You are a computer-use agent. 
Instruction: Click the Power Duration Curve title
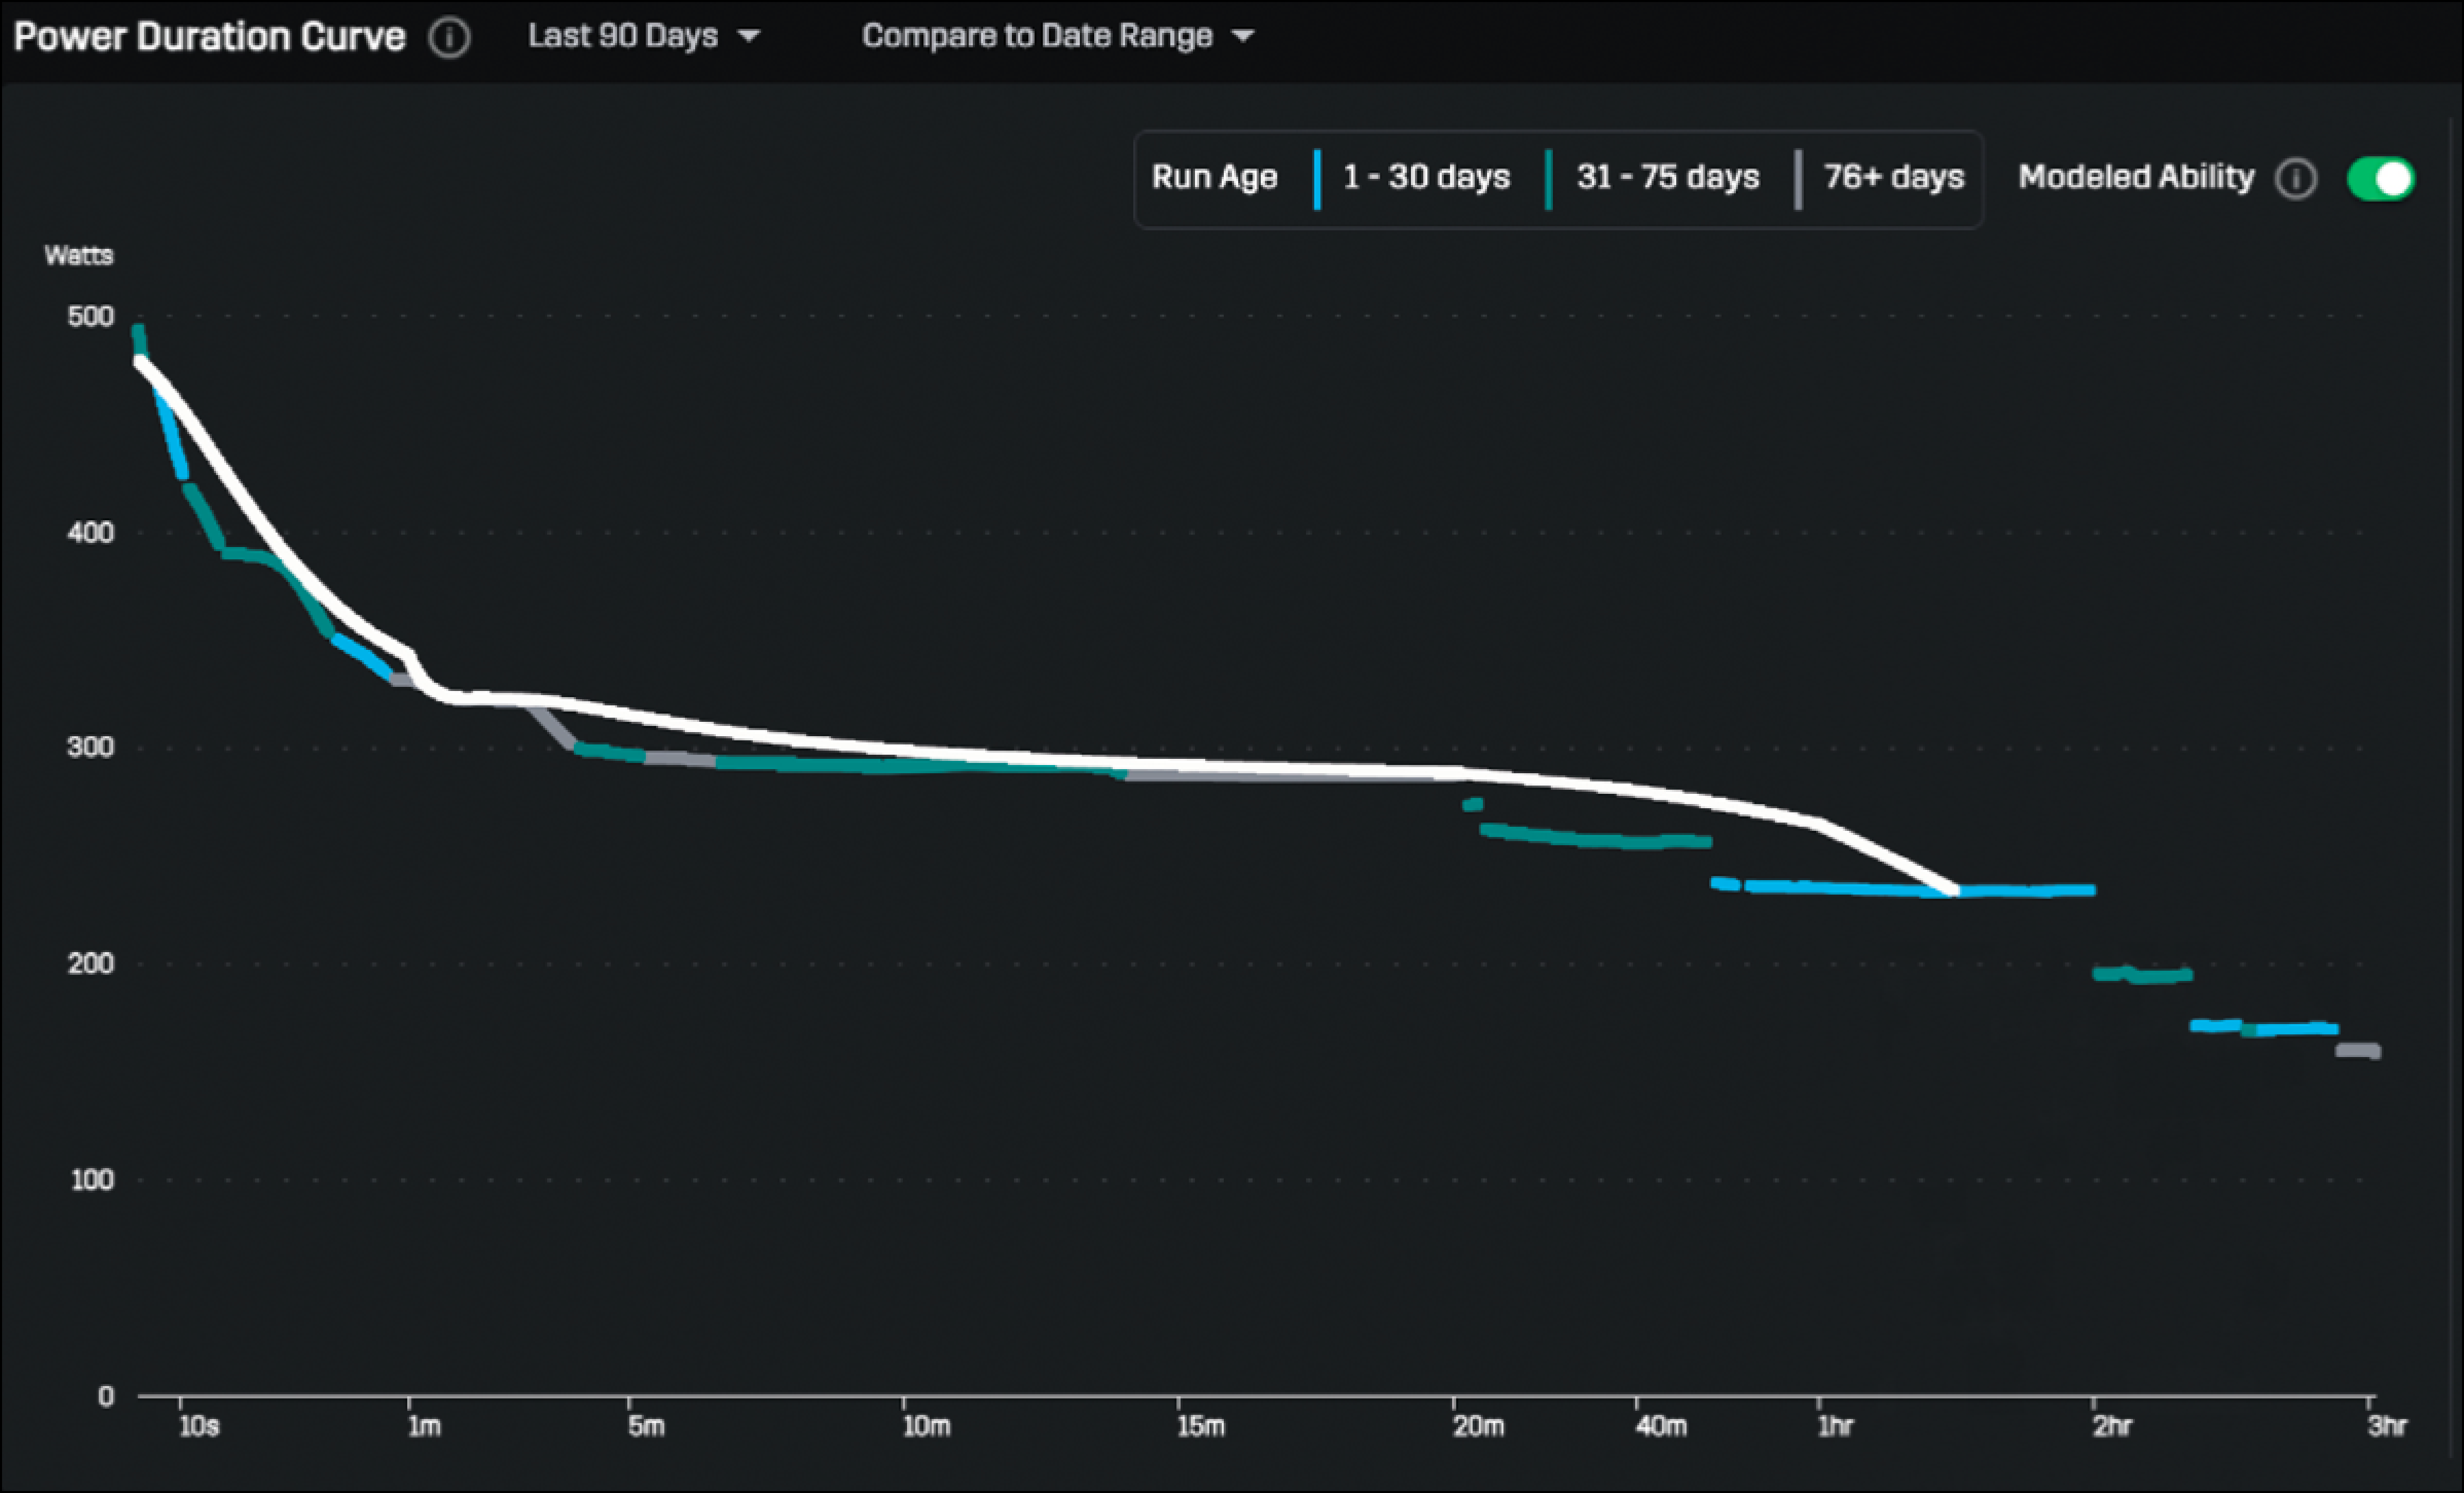[209, 37]
